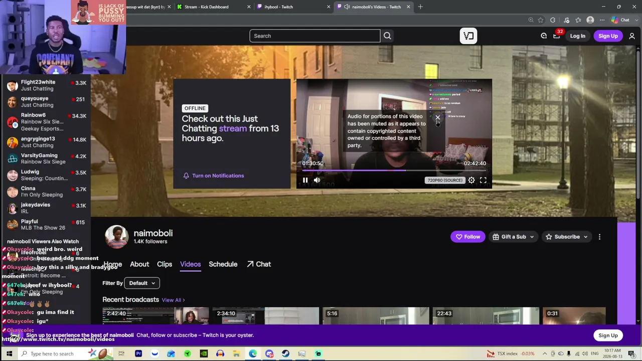Open File Explorer from the taskbar

point(236,354)
